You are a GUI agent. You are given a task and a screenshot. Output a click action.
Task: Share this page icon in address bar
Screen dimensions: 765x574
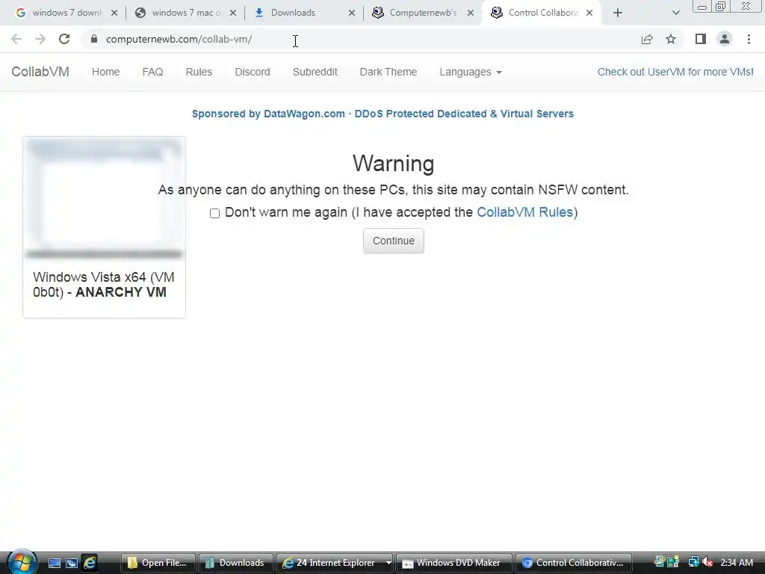pos(647,39)
